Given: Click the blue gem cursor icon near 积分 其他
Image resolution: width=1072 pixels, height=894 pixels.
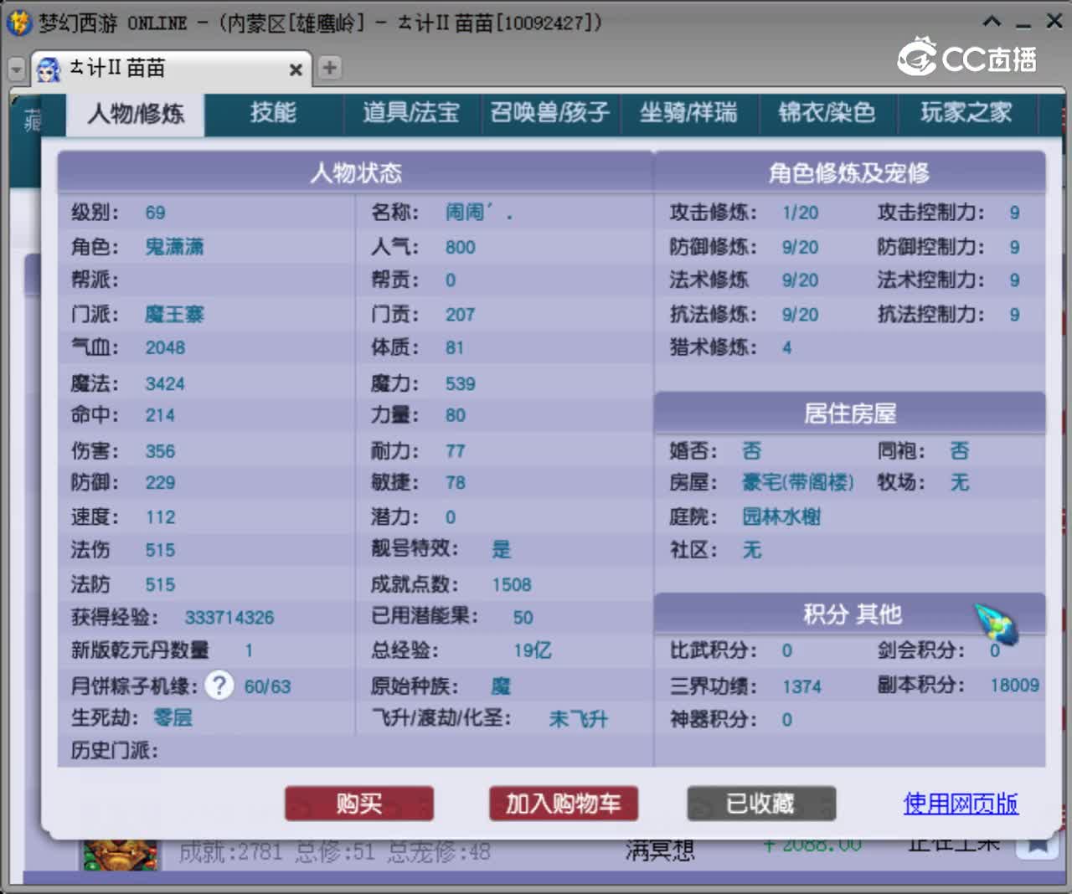Looking at the screenshot, I should (x=997, y=624).
